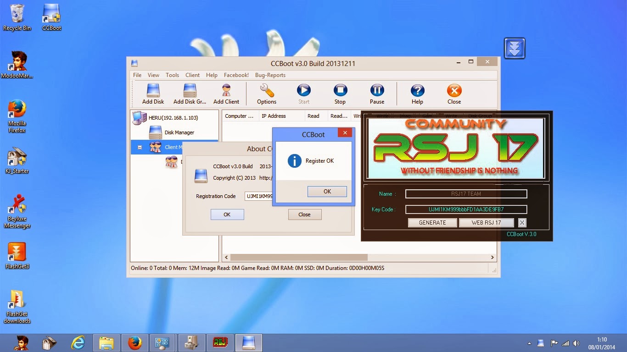Click the keygen Name field RSJ17 TEAM

(x=466, y=194)
